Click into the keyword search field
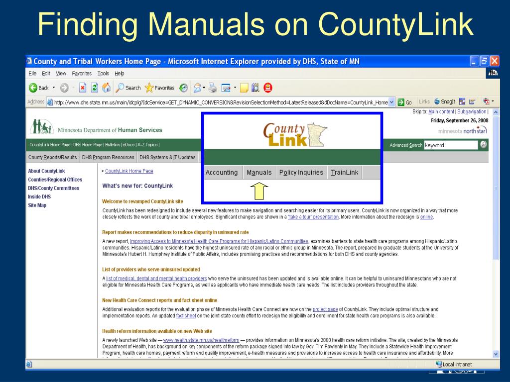The height and width of the screenshot is (382, 510). [451, 145]
